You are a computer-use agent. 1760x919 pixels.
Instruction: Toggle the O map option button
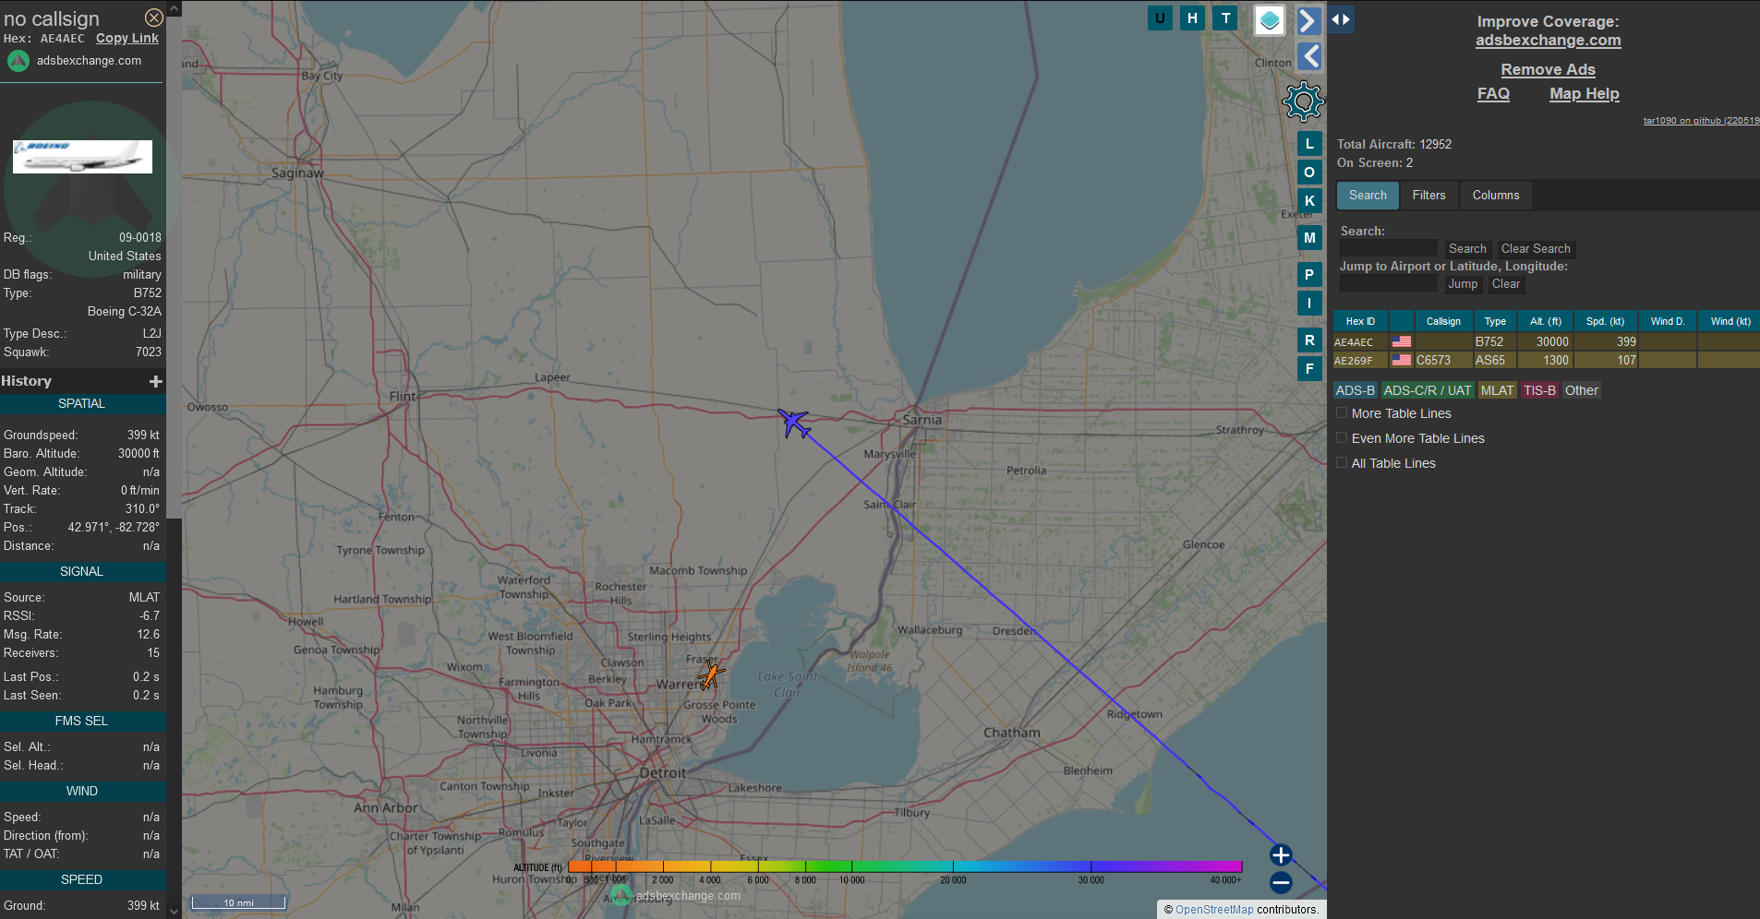pos(1309,173)
